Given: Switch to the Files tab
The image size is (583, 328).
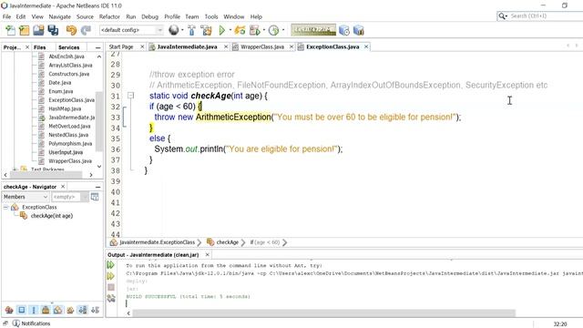Looking at the screenshot, I should pyautogui.click(x=39, y=47).
